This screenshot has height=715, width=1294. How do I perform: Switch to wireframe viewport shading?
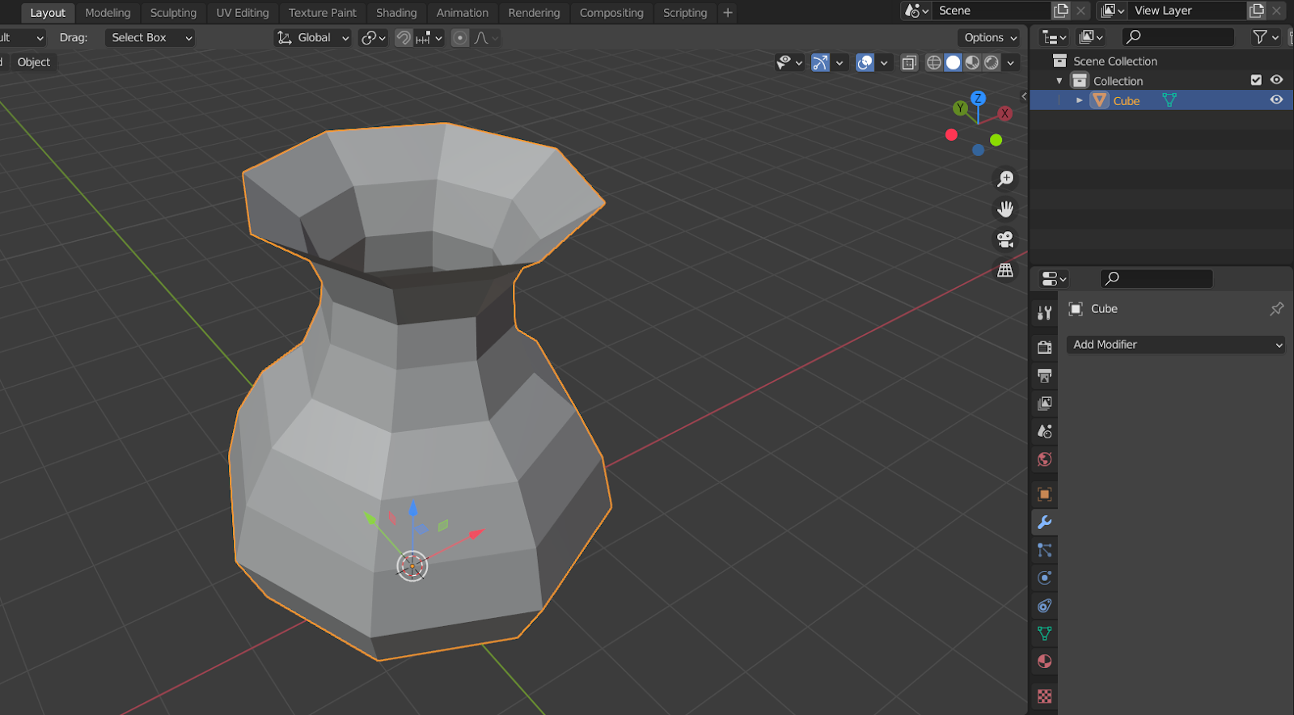[x=934, y=62]
